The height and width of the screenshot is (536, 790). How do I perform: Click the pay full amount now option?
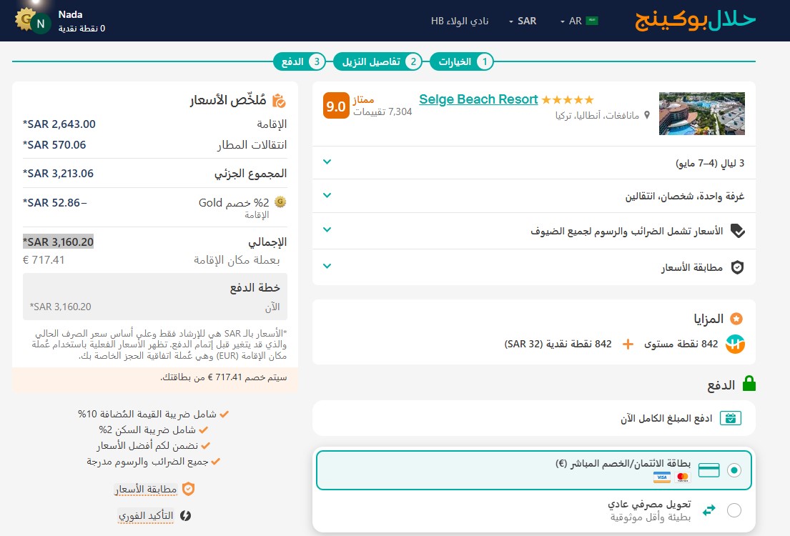coord(533,418)
